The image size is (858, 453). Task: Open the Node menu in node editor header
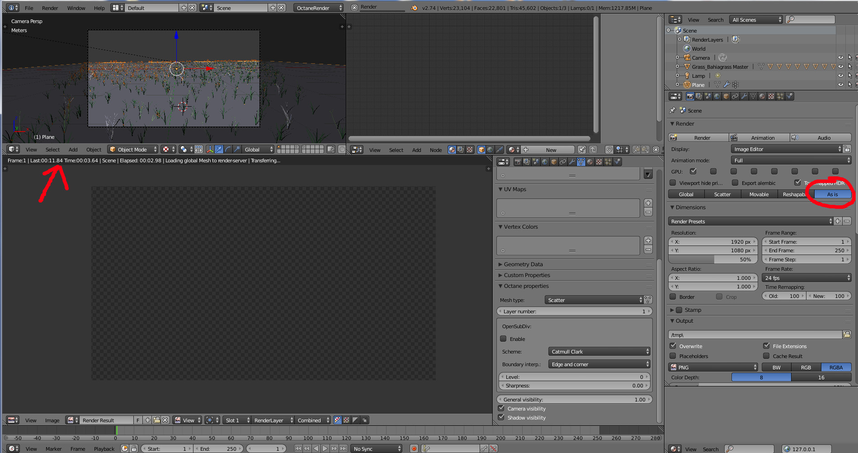[436, 150]
